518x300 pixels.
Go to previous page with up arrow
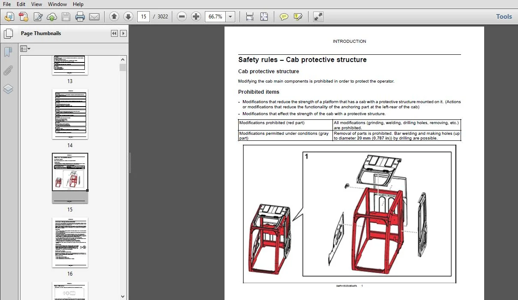[x=114, y=17]
